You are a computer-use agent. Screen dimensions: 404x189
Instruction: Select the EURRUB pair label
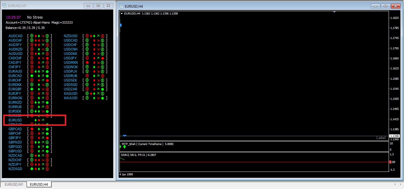click(15, 107)
